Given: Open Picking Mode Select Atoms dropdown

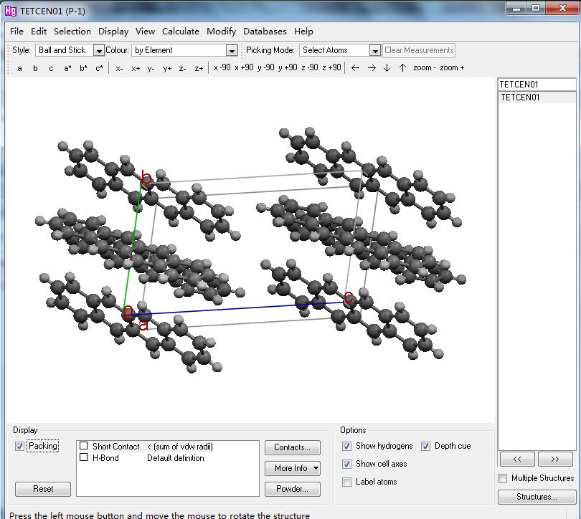Looking at the screenshot, I should (x=374, y=51).
